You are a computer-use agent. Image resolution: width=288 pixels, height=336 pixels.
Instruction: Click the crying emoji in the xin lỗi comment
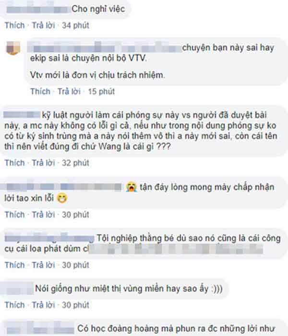[x=132, y=187]
